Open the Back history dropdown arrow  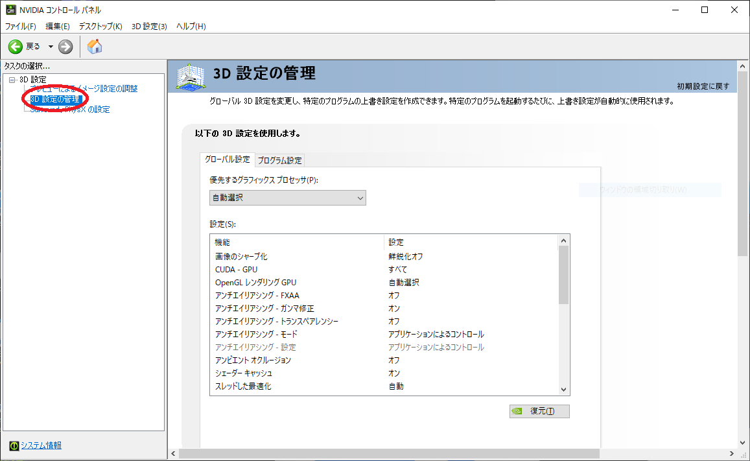click(x=50, y=47)
